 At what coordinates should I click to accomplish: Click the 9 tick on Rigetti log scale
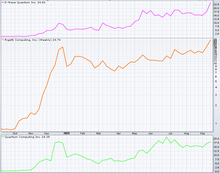click(x=216, y=66)
